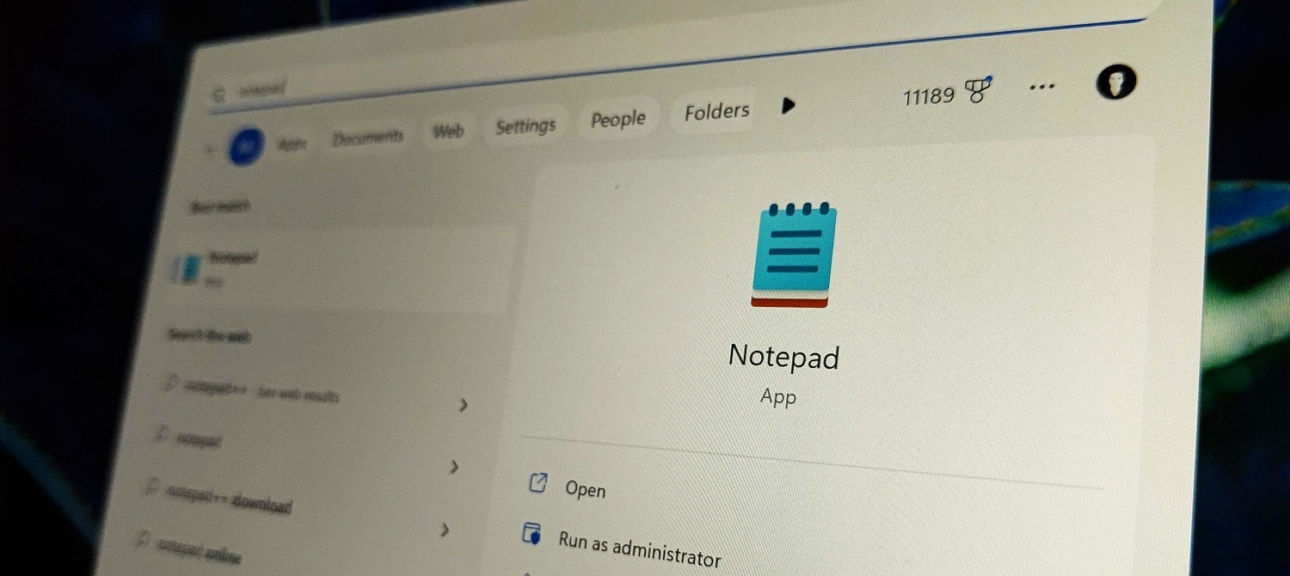Select the Documents filter tab

coord(367,135)
